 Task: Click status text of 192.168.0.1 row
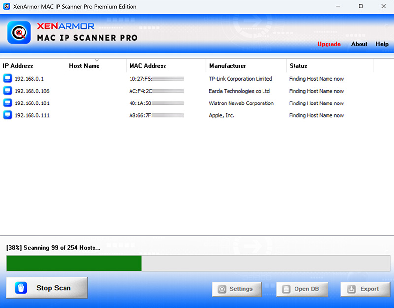tap(316, 79)
